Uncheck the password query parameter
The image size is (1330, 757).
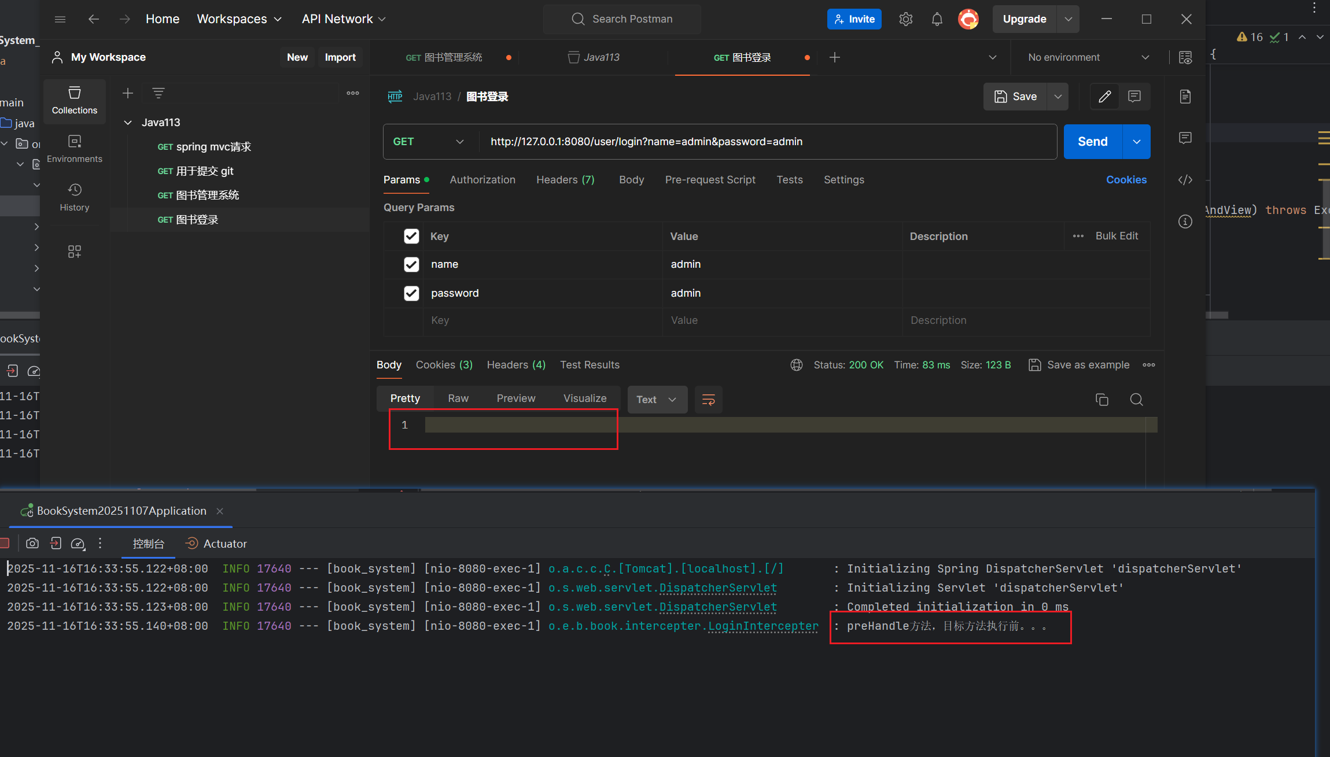[x=411, y=293]
